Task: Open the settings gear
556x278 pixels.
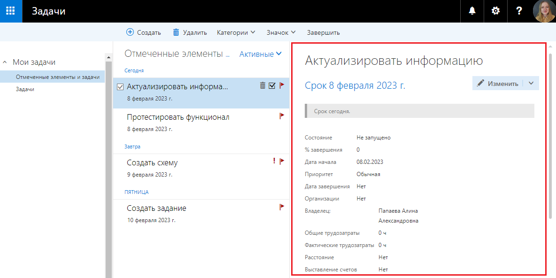Action: (x=495, y=11)
